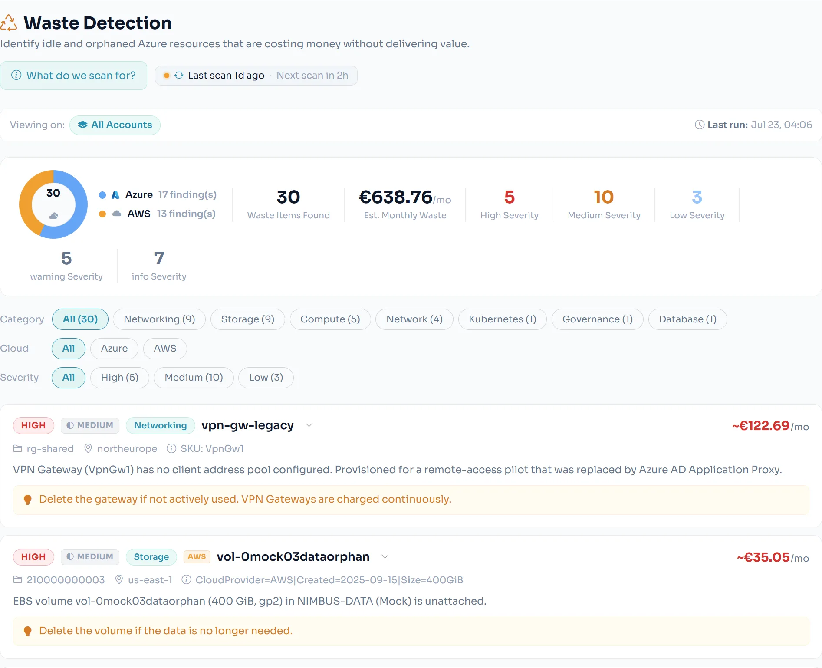Click the info icon beside SKU: VpnGw1
This screenshot has height=668, width=822.
[x=171, y=448]
